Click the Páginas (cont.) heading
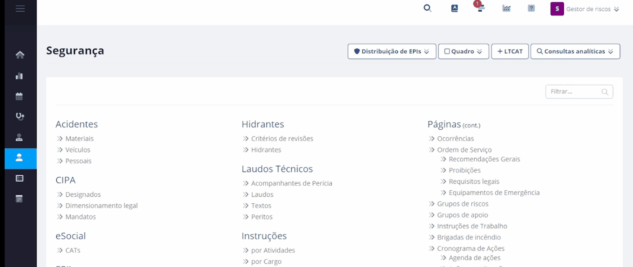 454,124
